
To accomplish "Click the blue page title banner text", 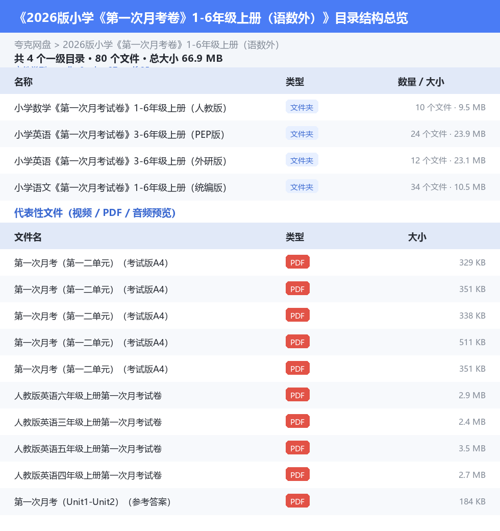I will pyautogui.click(x=213, y=18).
